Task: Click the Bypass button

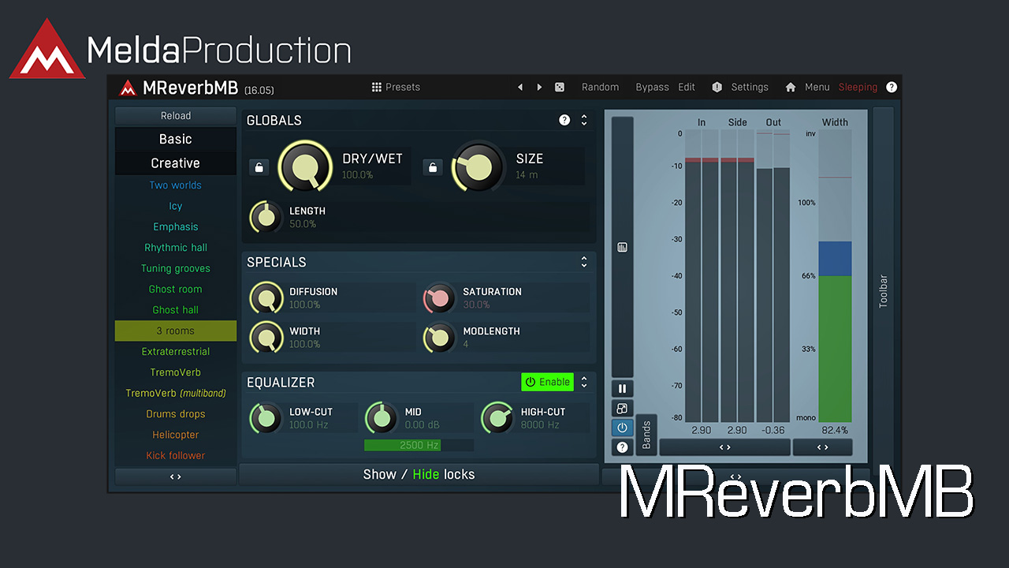Action: (x=652, y=88)
